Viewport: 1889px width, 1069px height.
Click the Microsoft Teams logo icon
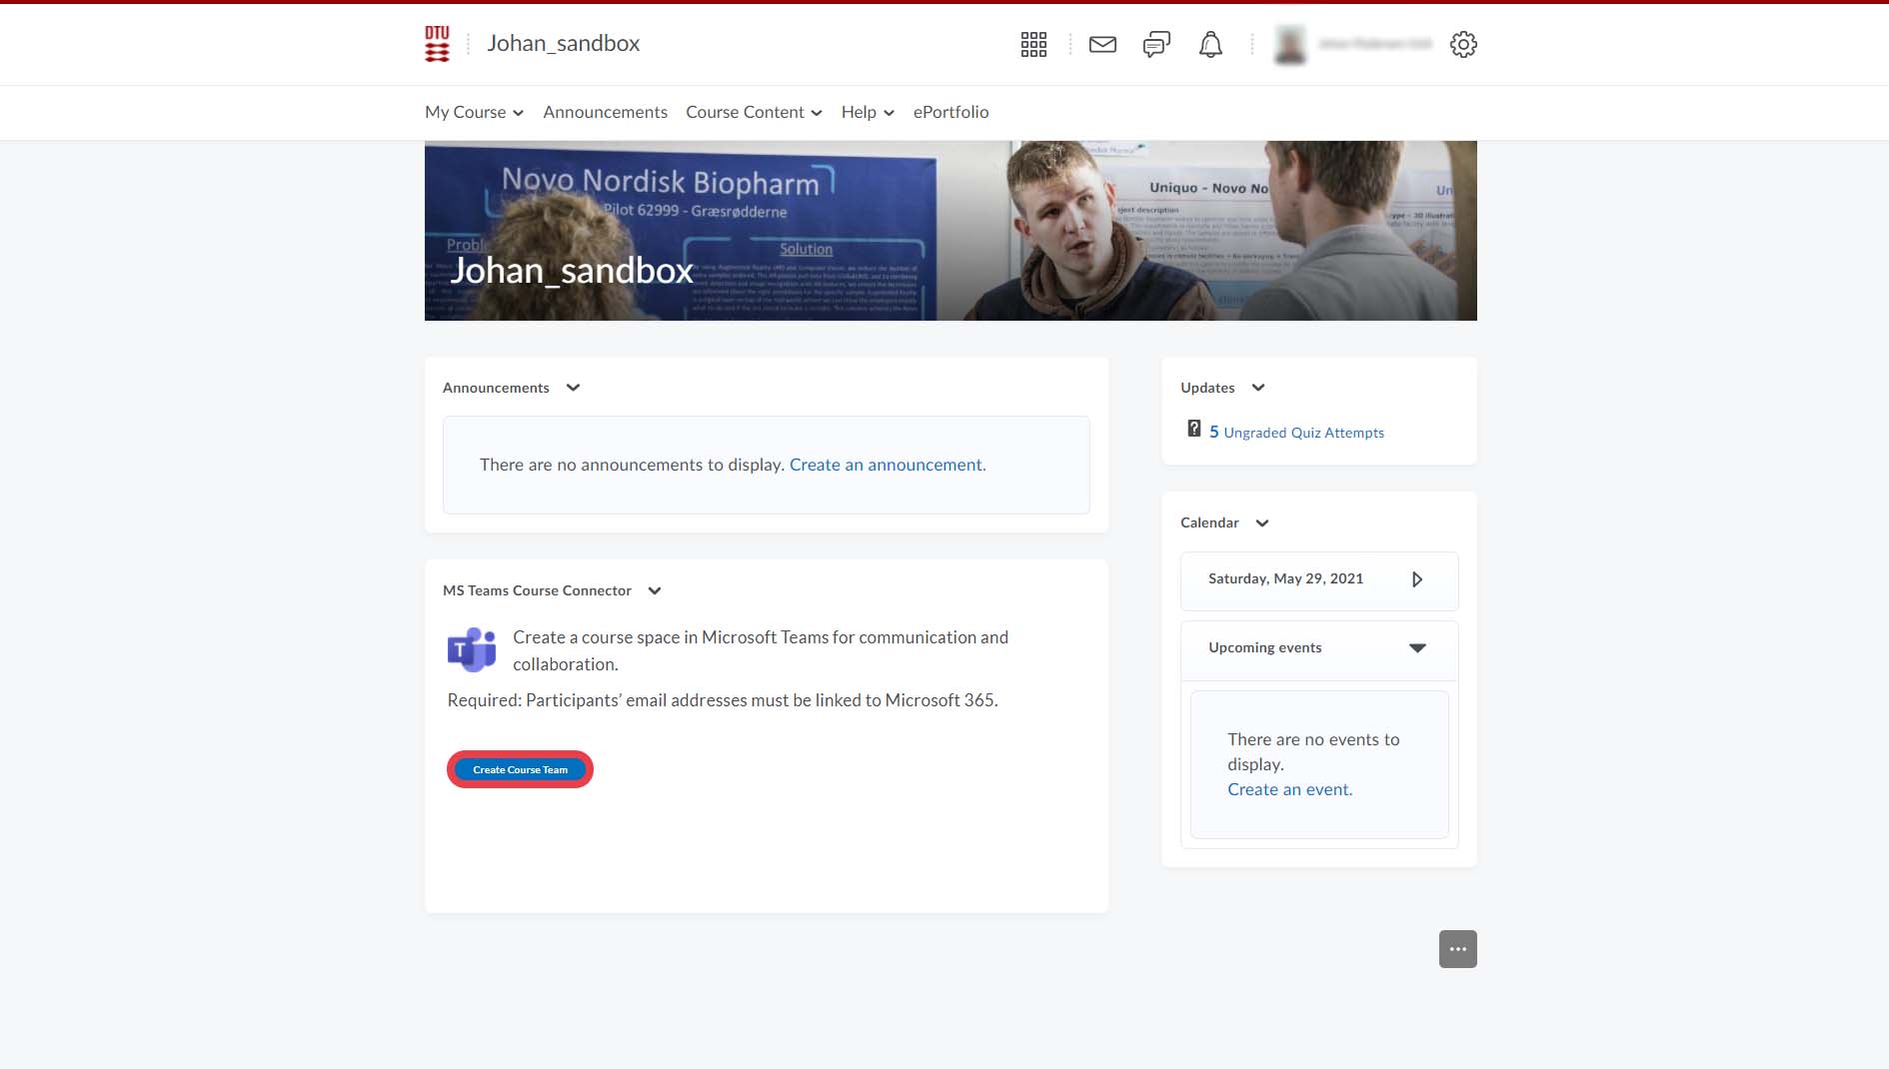click(472, 650)
